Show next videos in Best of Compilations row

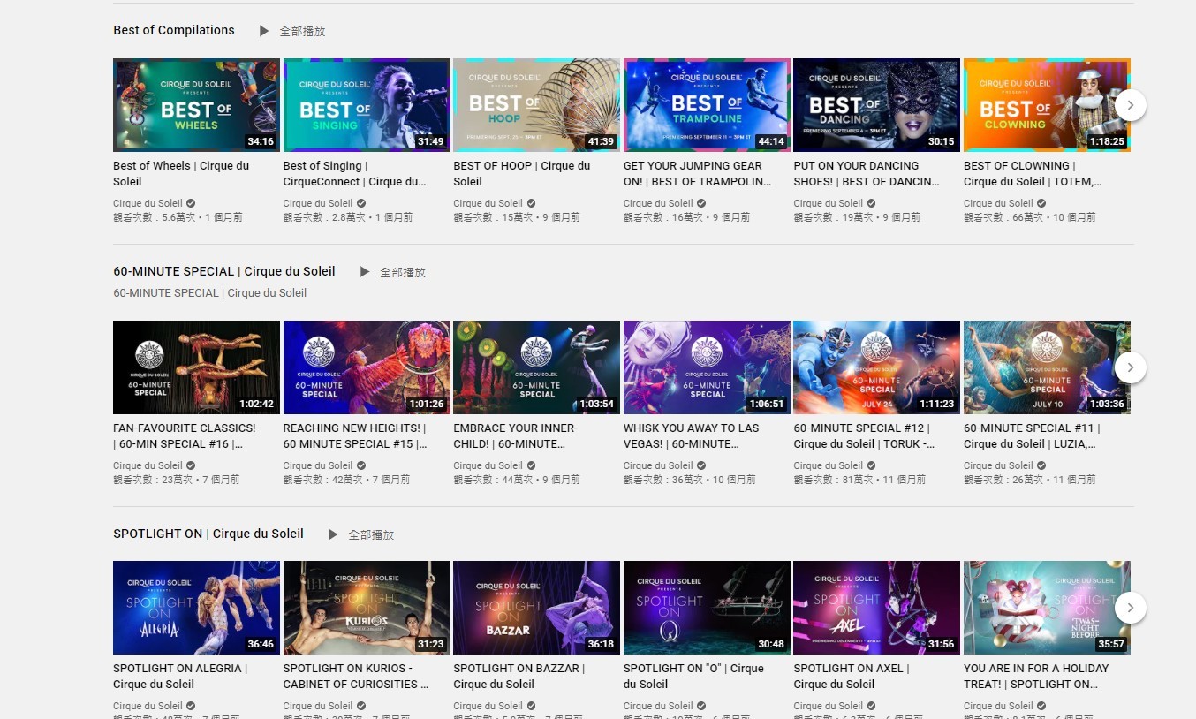pyautogui.click(x=1131, y=105)
